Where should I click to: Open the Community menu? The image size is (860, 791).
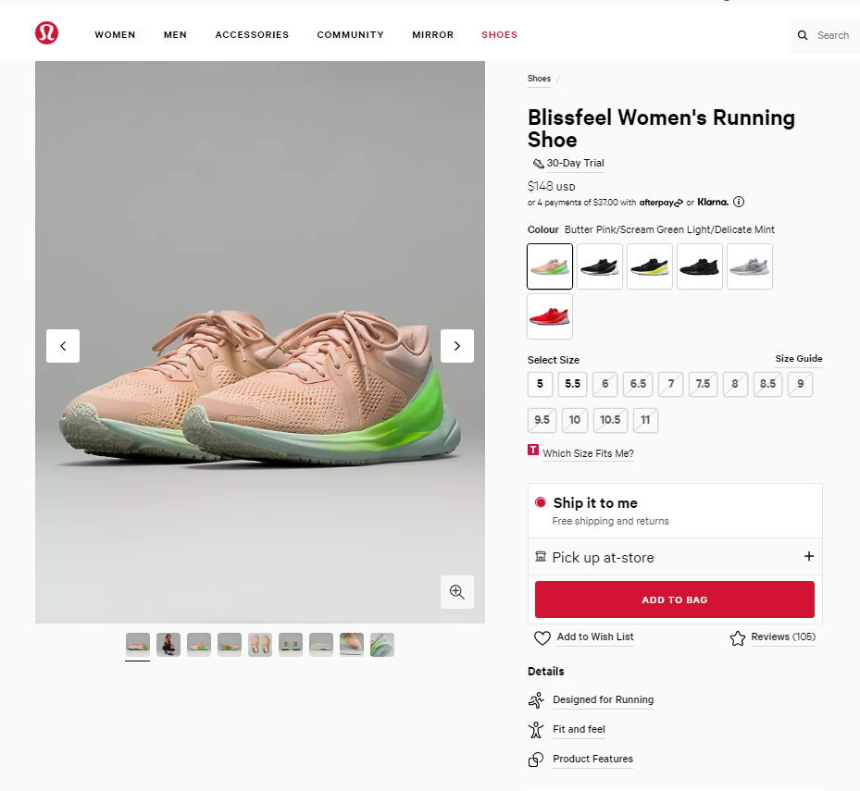(x=350, y=34)
